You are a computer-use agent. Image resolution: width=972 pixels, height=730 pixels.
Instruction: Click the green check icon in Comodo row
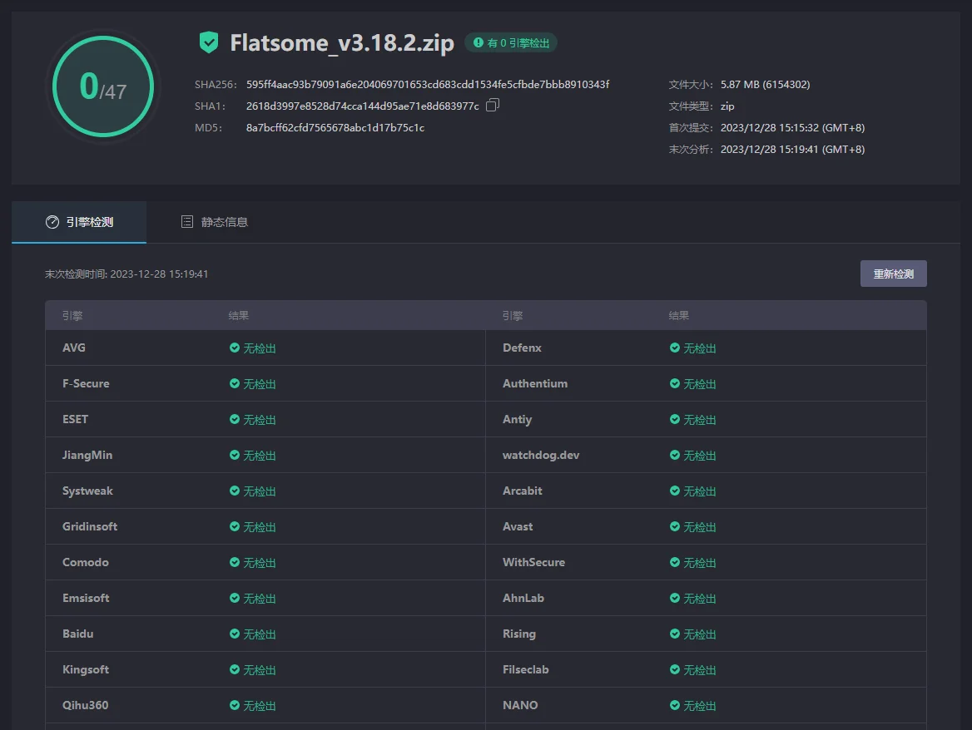pyautogui.click(x=235, y=562)
